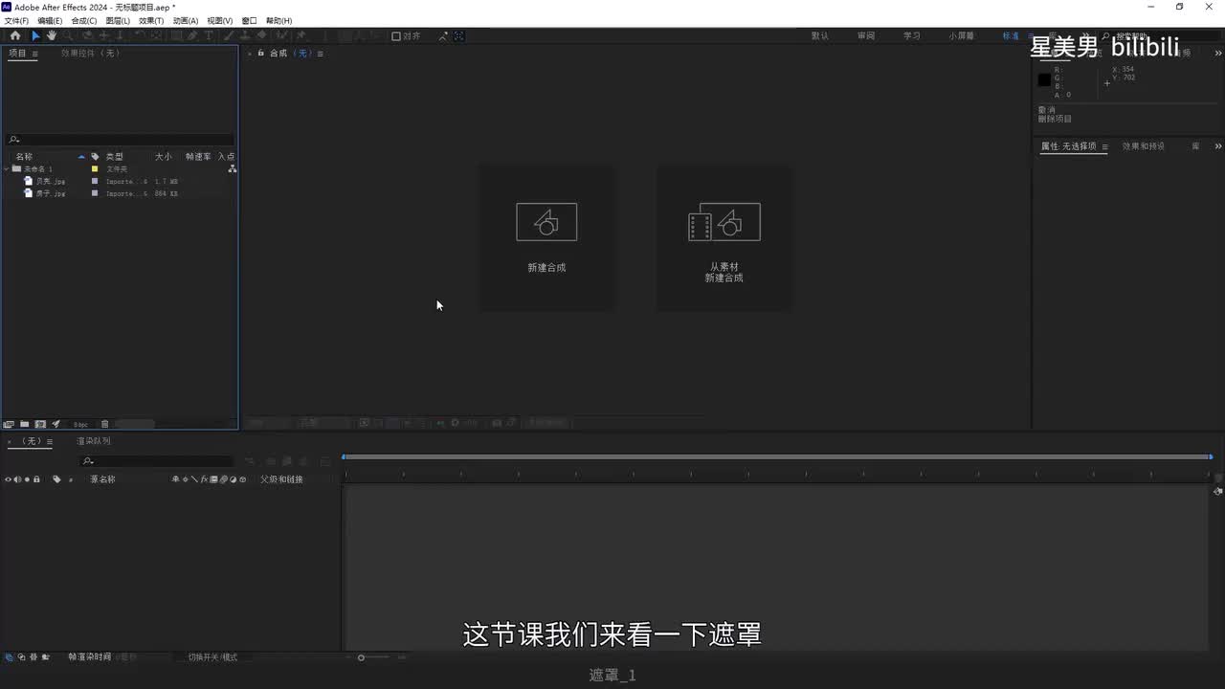Toggle the solo column header in timeline
Image resolution: width=1225 pixels, height=689 pixels.
27,479
